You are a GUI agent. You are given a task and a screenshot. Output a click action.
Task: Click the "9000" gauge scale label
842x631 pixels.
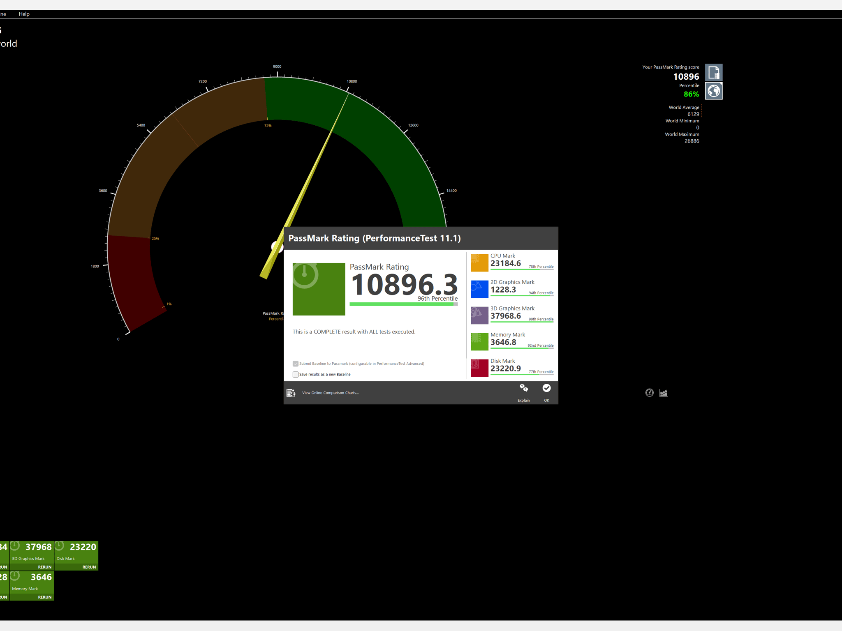coord(277,67)
